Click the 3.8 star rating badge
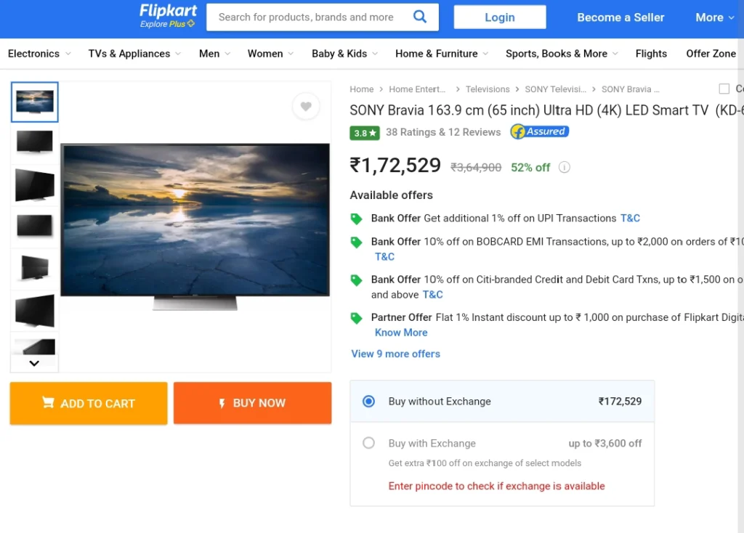Viewport: 744px width, 533px height. click(x=365, y=133)
